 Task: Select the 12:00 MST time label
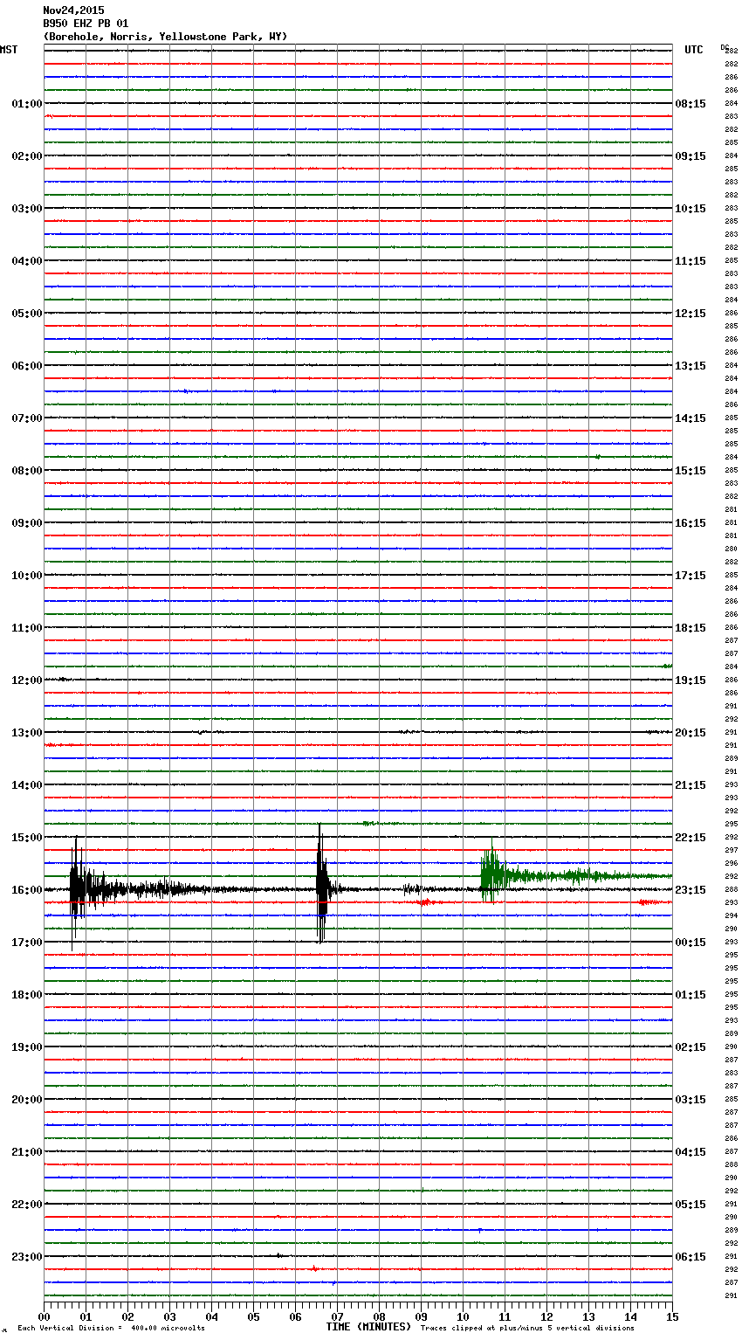(x=27, y=680)
